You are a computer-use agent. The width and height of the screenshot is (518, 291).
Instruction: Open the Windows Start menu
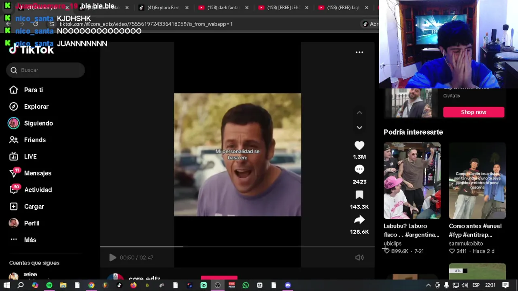[x=6, y=285]
